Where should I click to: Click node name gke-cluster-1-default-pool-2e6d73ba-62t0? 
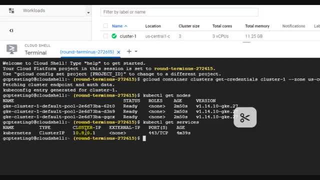(59, 106)
